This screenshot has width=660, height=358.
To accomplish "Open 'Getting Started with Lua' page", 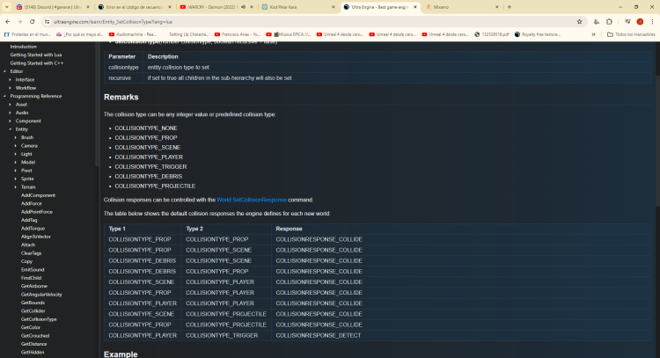I will (x=35, y=55).
